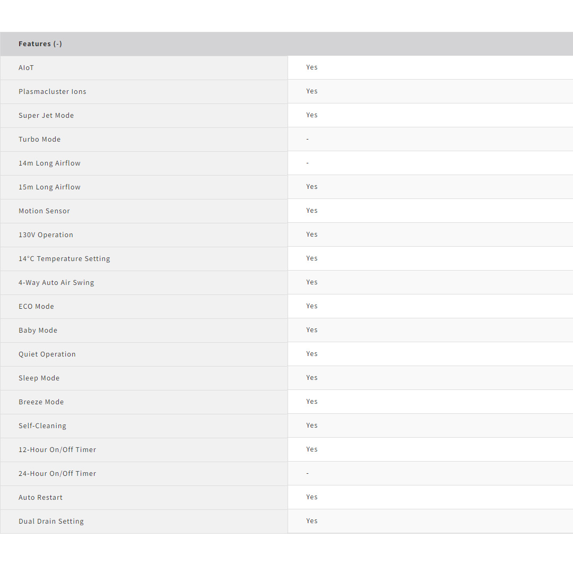
Task: Select the Plasmacluster Ions label
Action: (x=52, y=92)
